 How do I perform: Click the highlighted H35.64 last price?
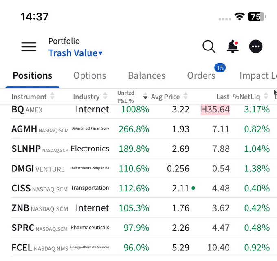215,110
